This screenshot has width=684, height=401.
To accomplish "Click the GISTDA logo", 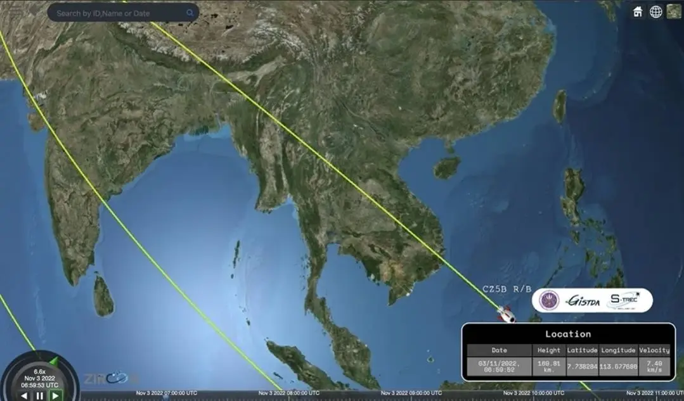I will point(583,301).
